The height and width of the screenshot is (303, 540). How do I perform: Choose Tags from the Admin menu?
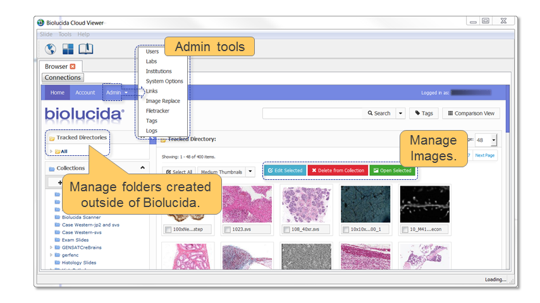point(151,121)
